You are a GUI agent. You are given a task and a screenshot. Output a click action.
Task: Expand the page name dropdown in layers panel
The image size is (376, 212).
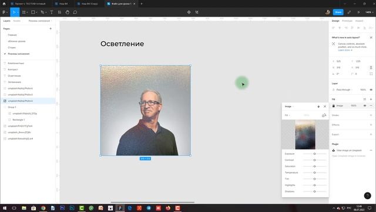(x=41, y=21)
